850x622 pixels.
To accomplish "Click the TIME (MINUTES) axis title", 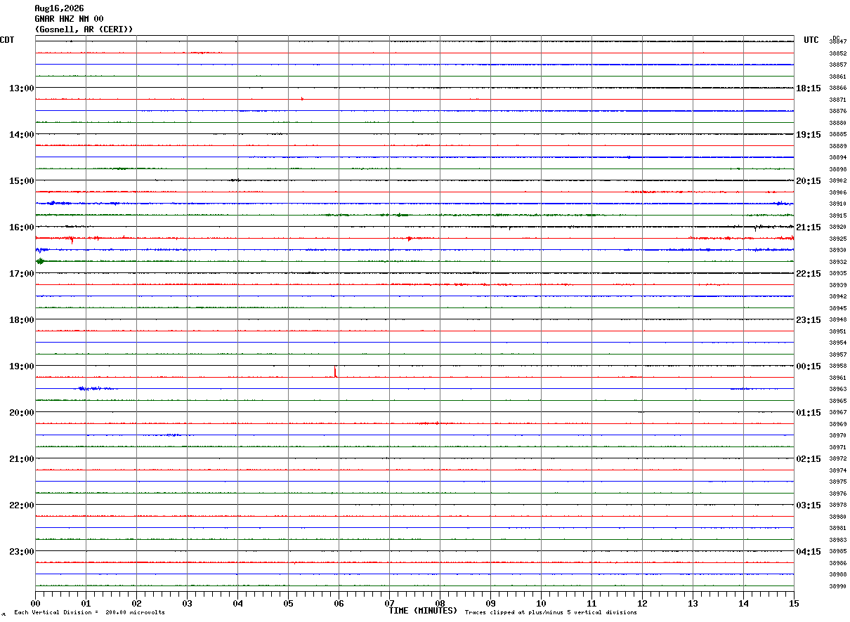I will pos(423,611).
